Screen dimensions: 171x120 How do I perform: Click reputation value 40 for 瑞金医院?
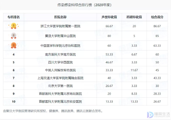pos(109,78)
